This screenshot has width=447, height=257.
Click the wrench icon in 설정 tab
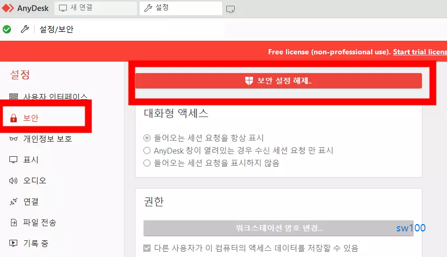coord(148,8)
